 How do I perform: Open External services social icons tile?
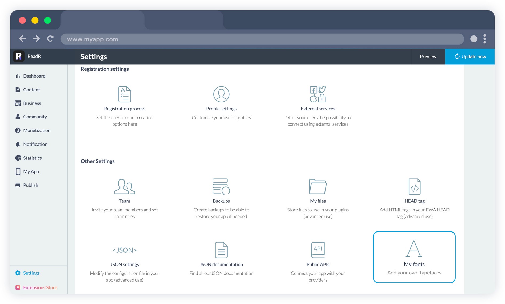[x=318, y=94]
